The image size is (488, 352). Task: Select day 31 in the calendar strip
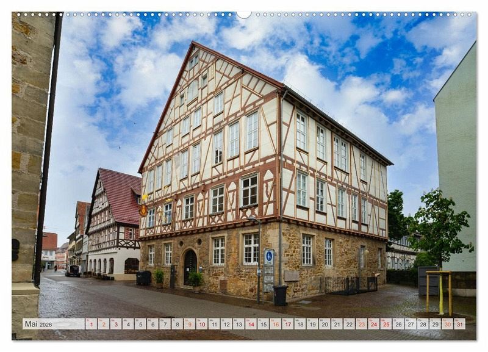pos(460,324)
